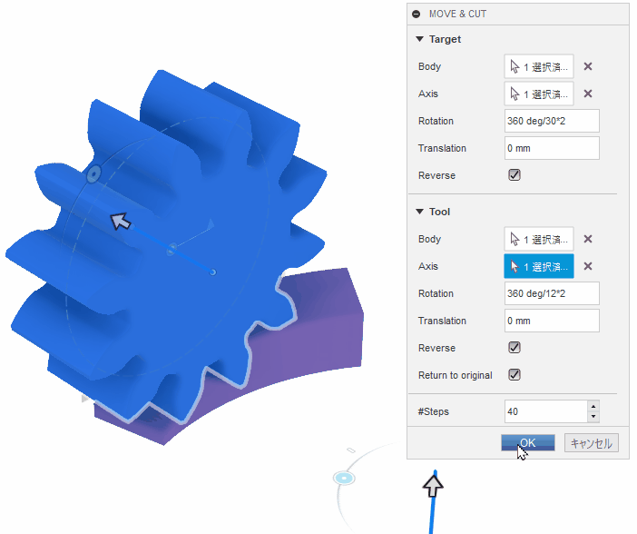Clear the Target Body selection
The width and height of the screenshot is (637, 534).
(588, 66)
